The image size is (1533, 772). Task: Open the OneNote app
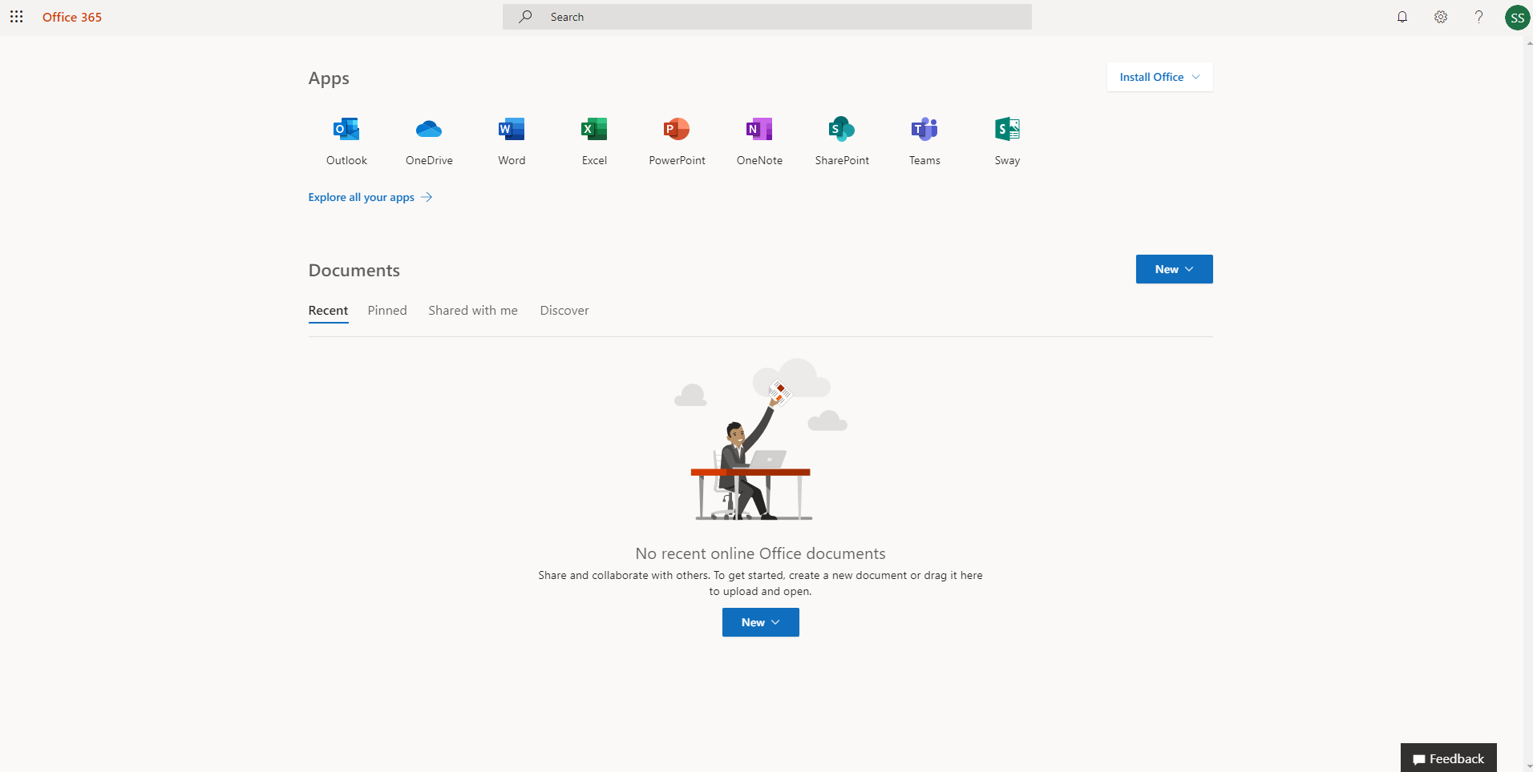coord(759,140)
